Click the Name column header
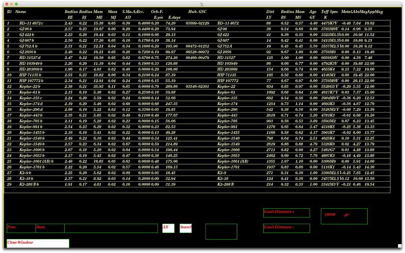The height and width of the screenshot is (253, 405). pyautogui.click(x=21, y=12)
